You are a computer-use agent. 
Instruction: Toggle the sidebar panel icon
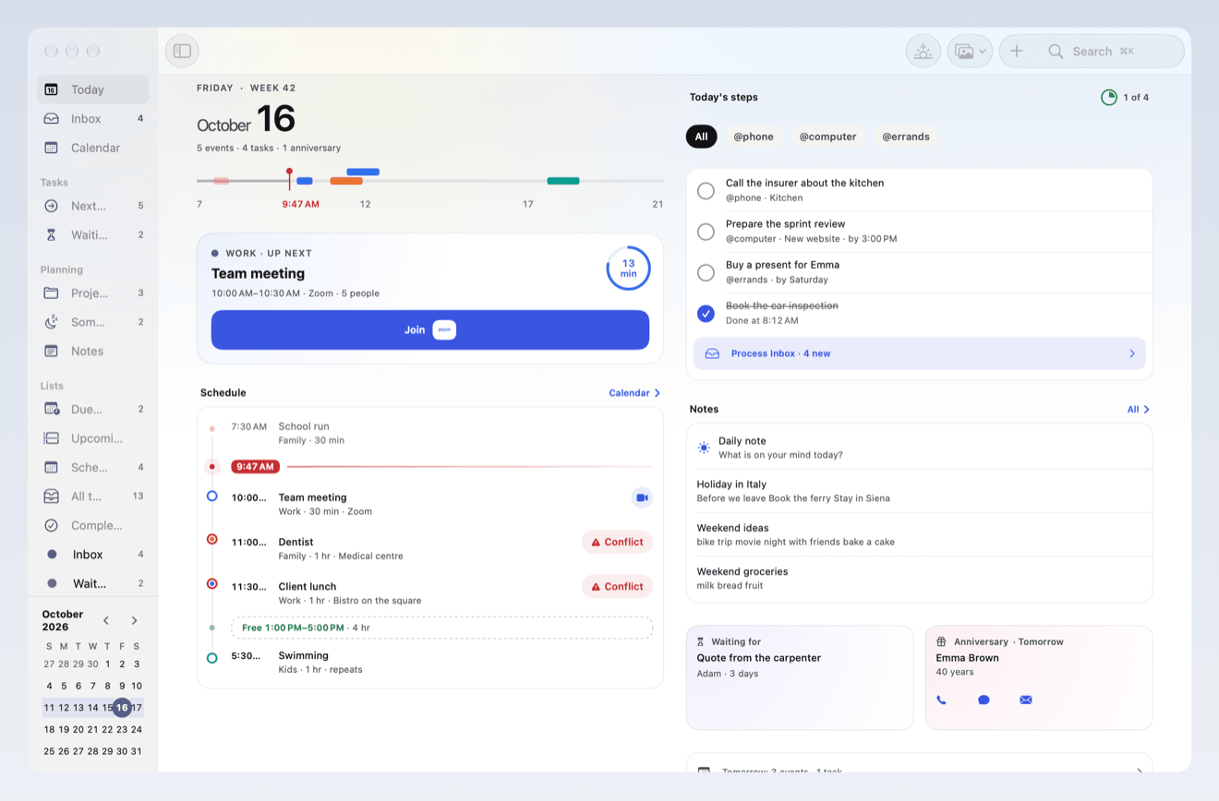(182, 51)
